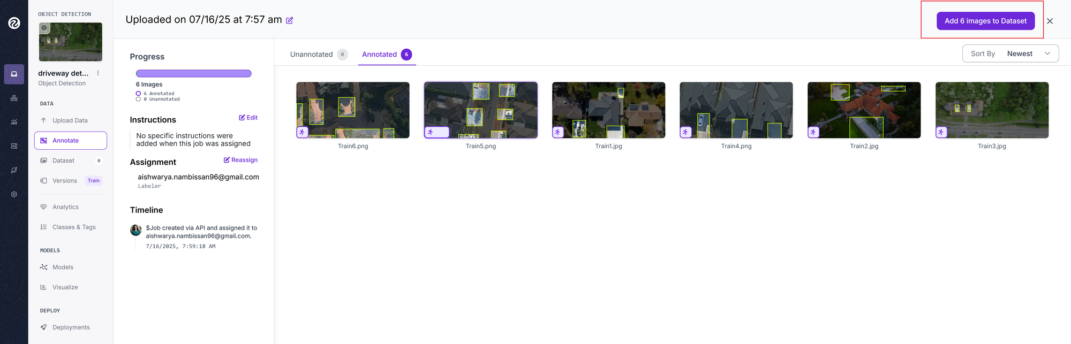1071x344 pixels.
Task: Click the Dataset picture icon
Action: (x=43, y=160)
